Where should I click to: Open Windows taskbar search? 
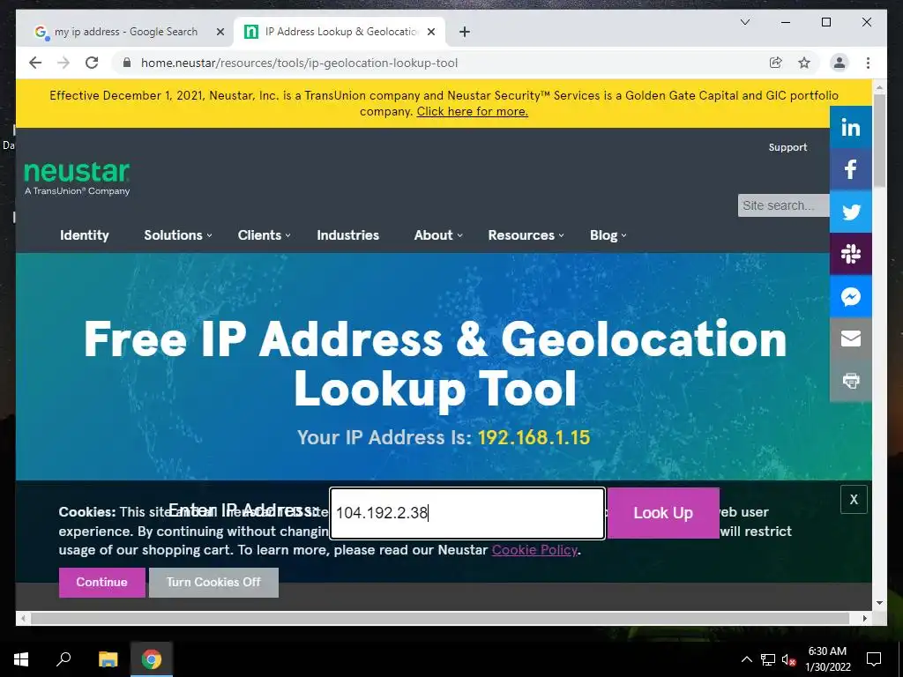(63, 659)
